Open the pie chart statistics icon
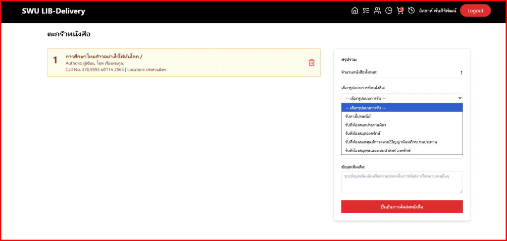Image resolution: width=507 pixels, height=241 pixels. (389, 11)
